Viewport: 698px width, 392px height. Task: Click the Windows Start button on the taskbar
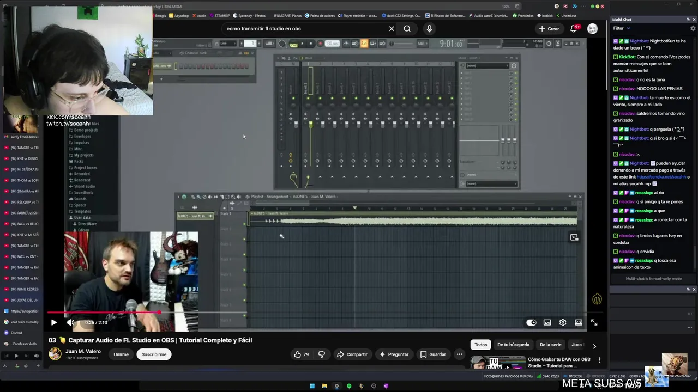tap(312, 386)
